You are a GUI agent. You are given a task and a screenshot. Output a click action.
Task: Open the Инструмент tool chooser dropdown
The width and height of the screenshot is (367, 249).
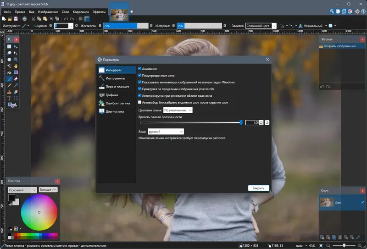(x=25, y=26)
